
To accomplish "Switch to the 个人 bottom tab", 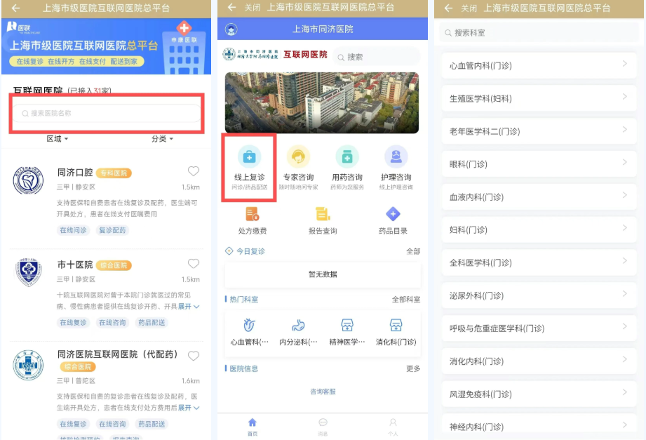I will [393, 426].
